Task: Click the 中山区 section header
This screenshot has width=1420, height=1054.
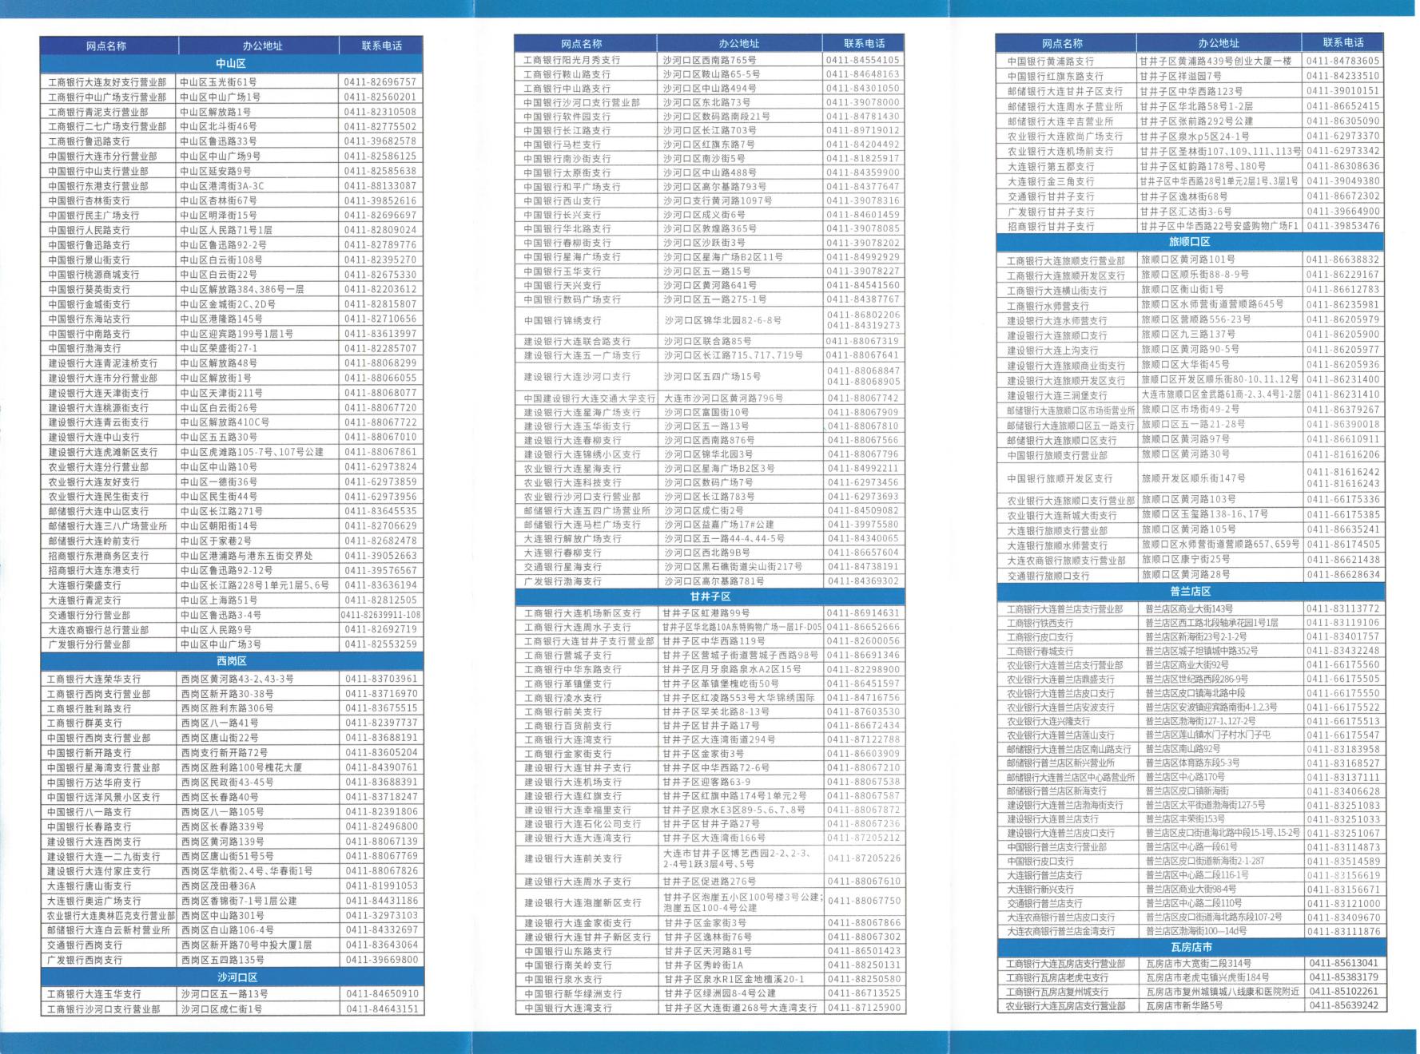Action: click(x=232, y=63)
